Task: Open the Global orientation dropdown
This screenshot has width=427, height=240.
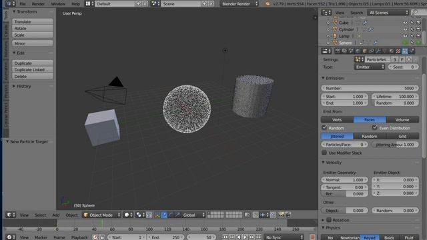Action: coord(193,215)
